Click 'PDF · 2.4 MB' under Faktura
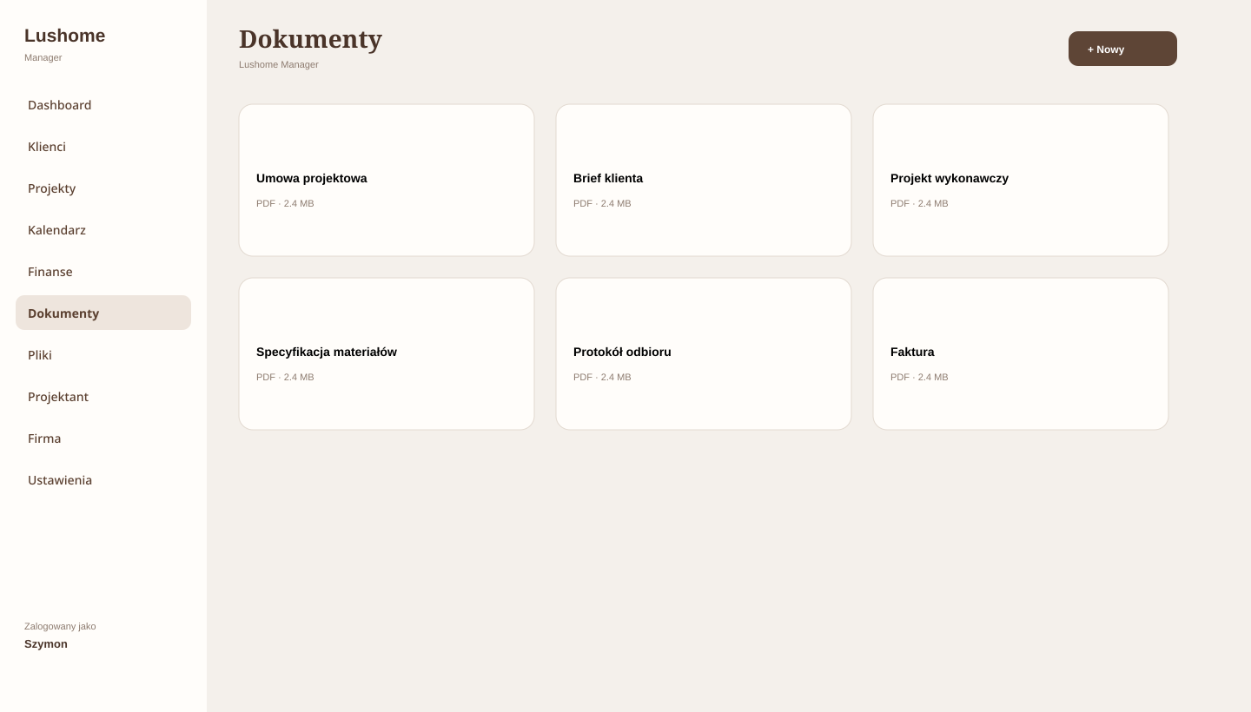The image size is (1251, 712). [x=919, y=377]
